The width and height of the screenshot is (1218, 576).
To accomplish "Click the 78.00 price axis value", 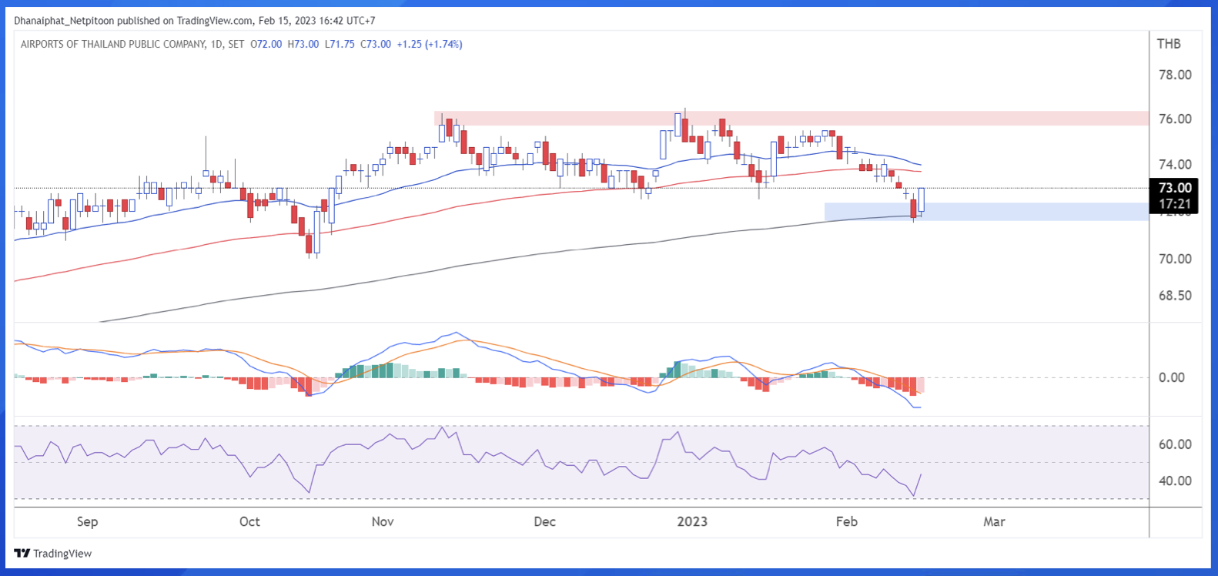I will point(1175,75).
